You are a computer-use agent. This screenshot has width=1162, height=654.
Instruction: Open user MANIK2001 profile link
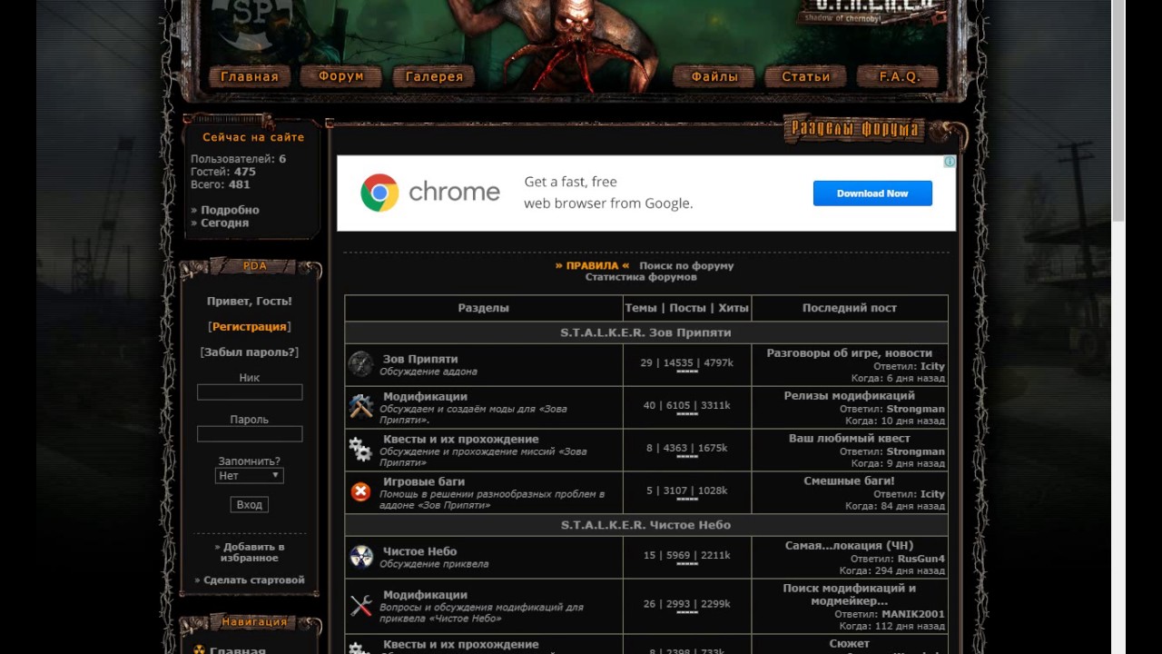click(913, 614)
